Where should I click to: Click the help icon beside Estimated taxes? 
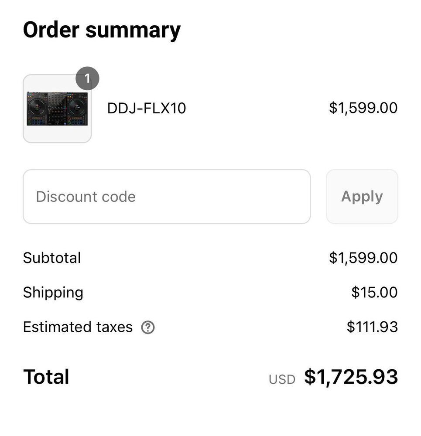pos(148,327)
